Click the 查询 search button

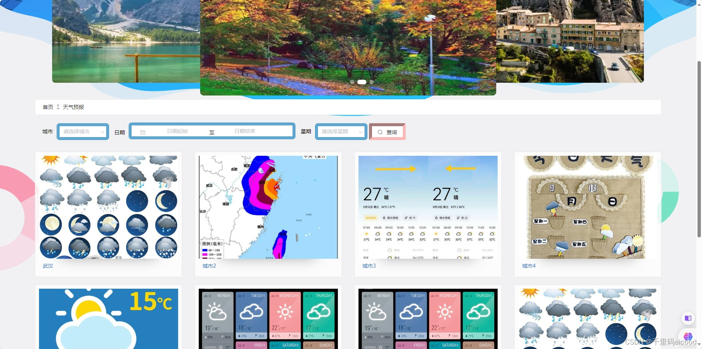click(387, 132)
